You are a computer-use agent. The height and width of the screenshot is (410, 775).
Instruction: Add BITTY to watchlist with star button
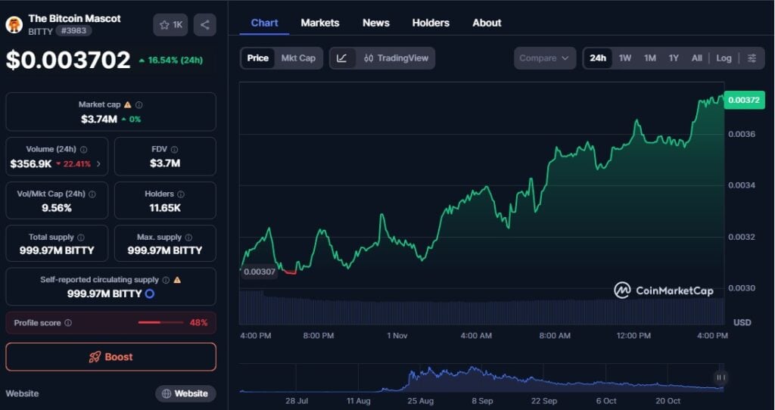click(x=170, y=25)
